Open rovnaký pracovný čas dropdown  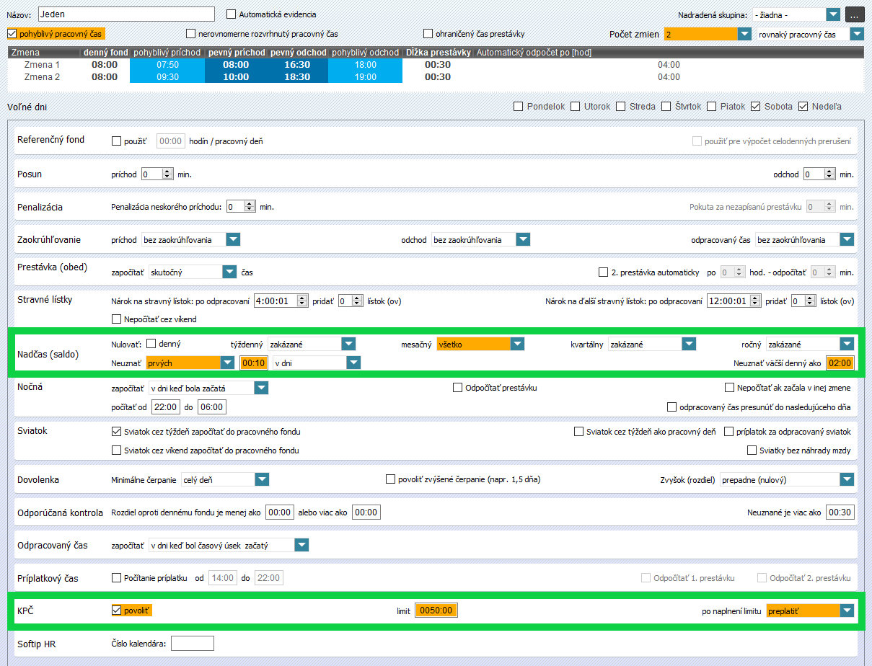point(856,34)
